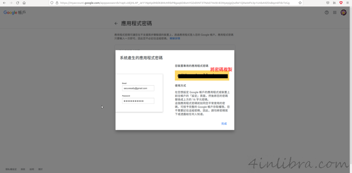Click back arrow beside 應用程式密碼 heading
Image resolution: width=352 pixels, height=173 pixels.
(116, 23)
